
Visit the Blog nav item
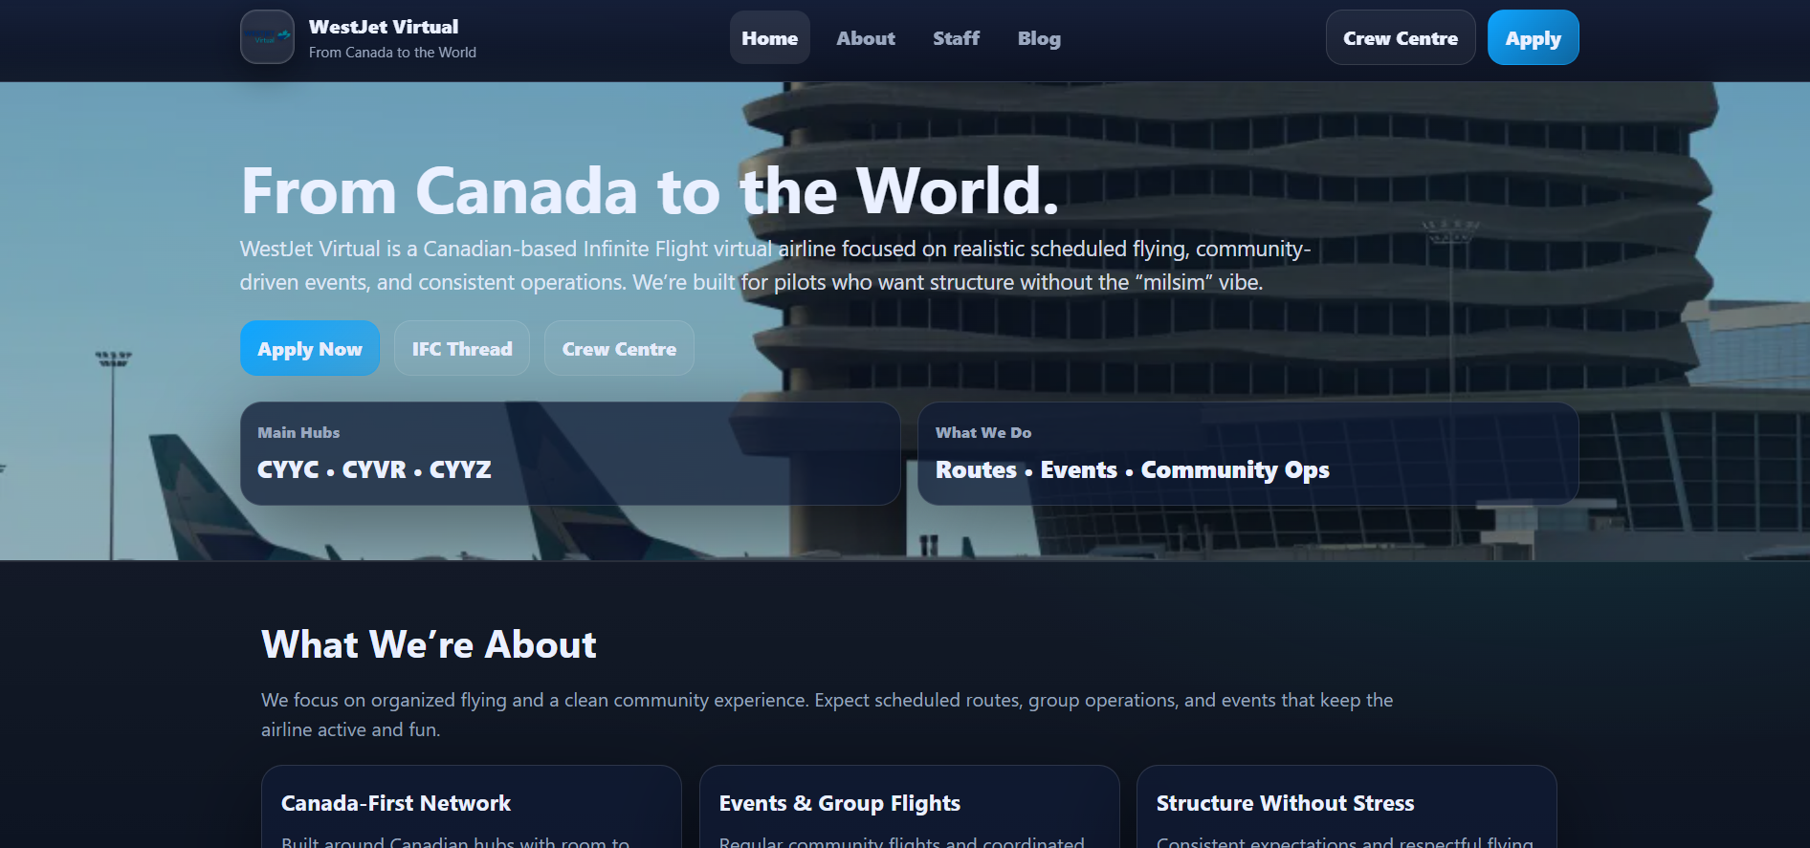[1039, 38]
